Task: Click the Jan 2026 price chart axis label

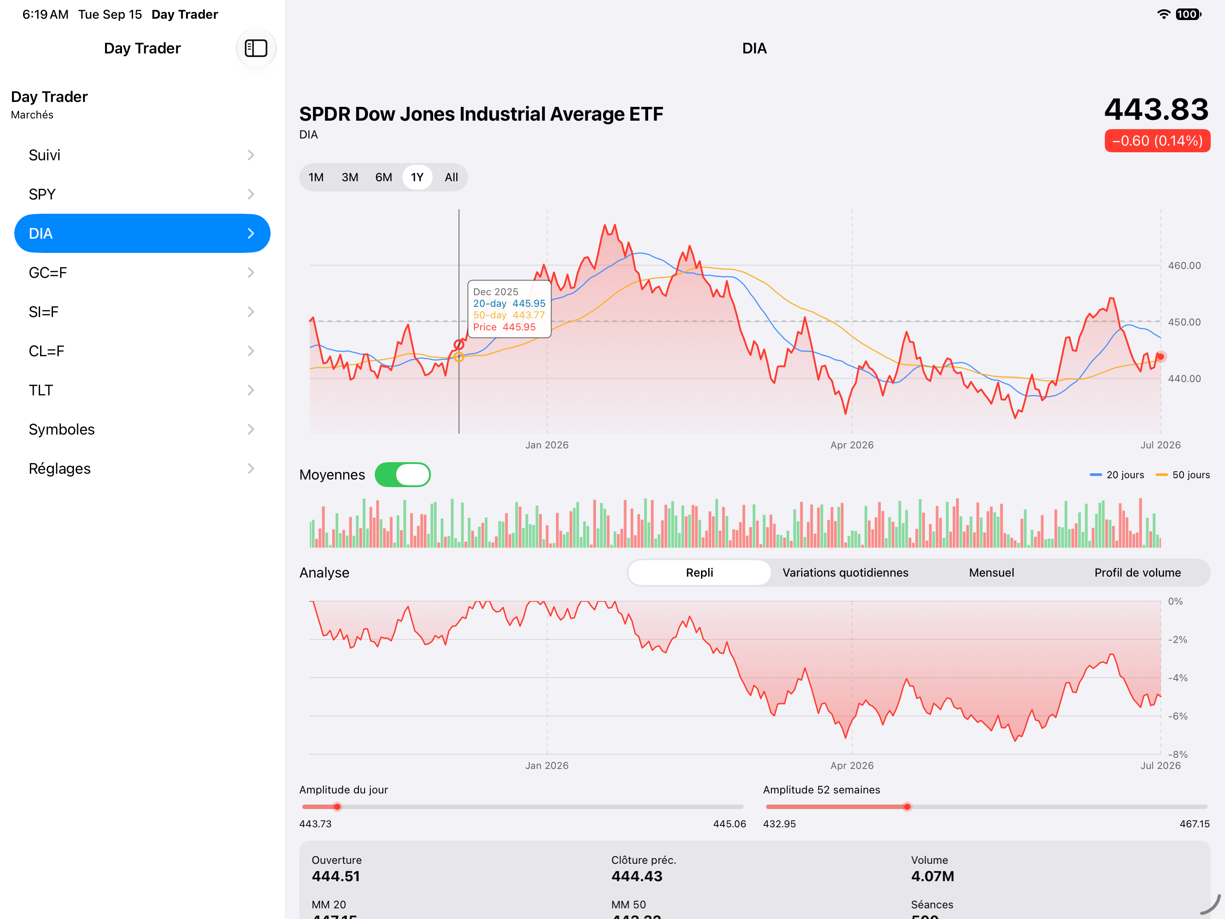Action: [547, 445]
